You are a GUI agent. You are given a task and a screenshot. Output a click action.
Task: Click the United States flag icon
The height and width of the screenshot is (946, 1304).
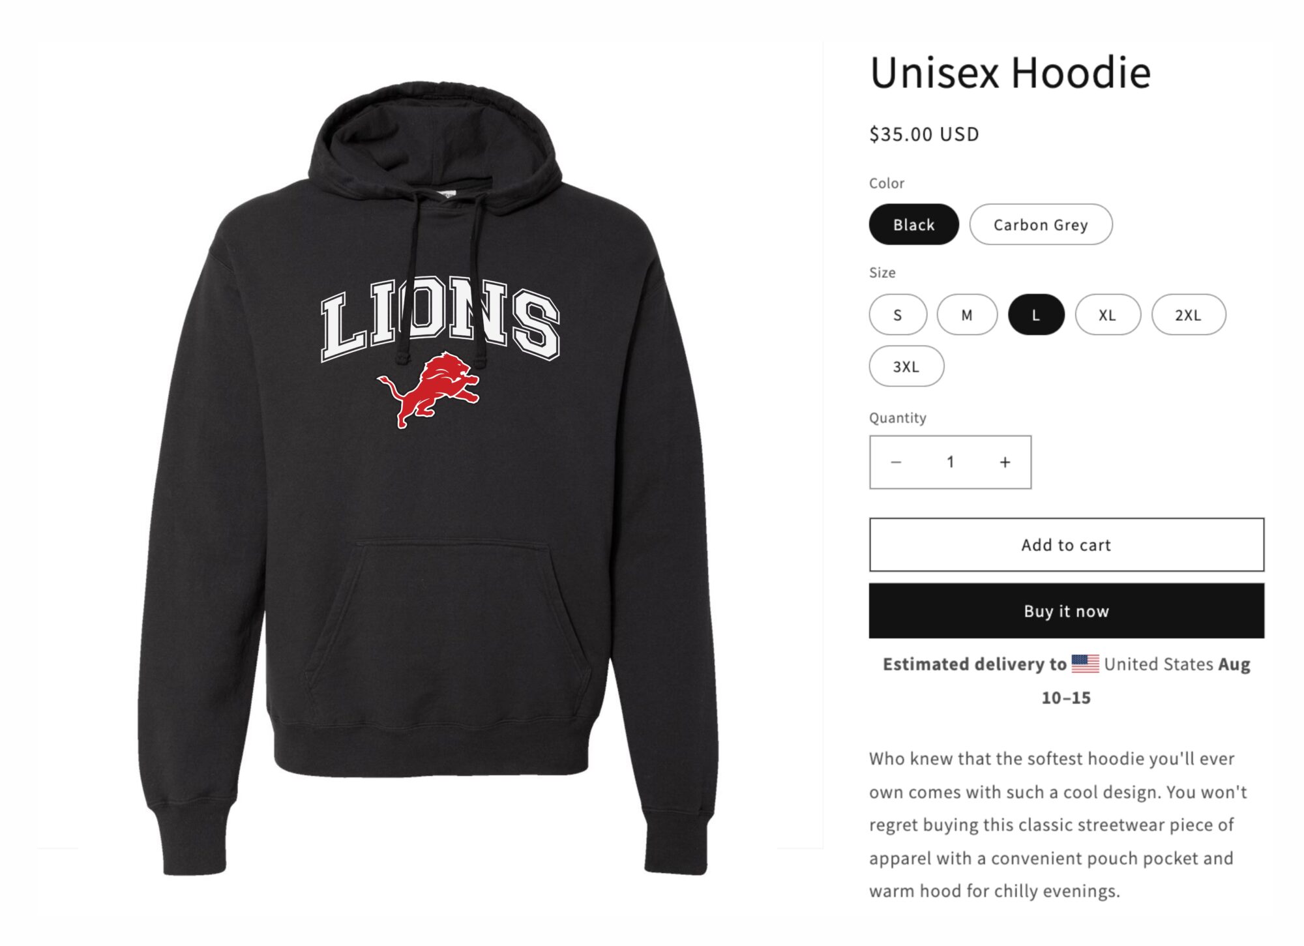pyautogui.click(x=1085, y=664)
